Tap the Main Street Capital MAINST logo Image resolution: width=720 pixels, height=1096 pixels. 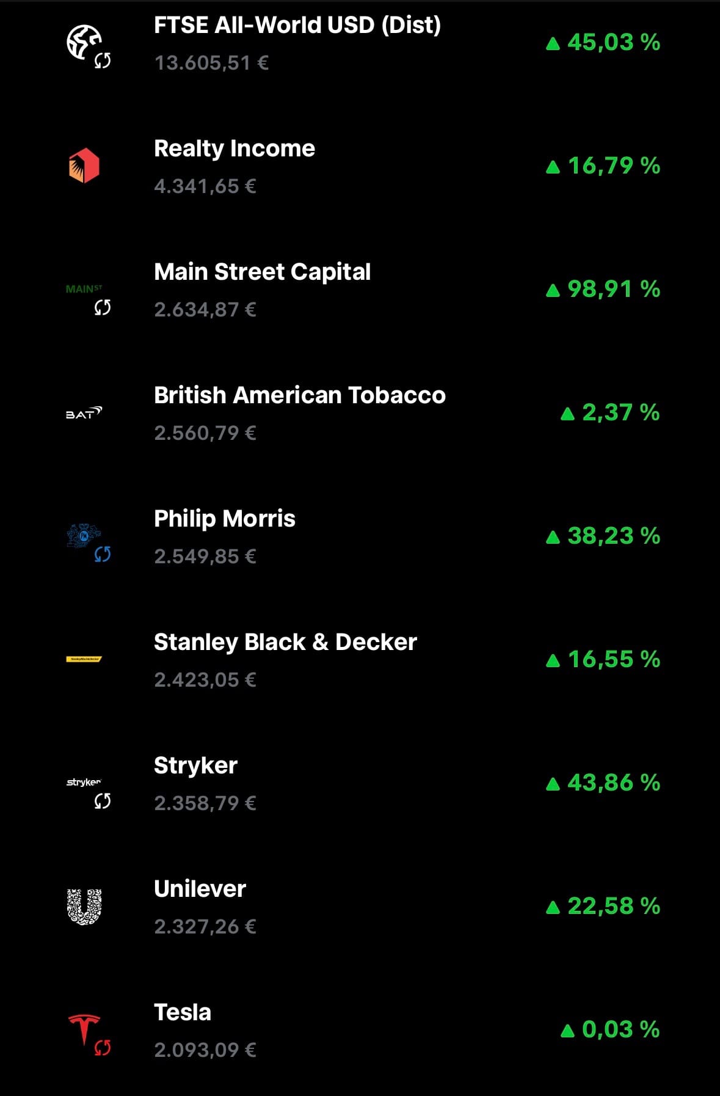click(84, 289)
